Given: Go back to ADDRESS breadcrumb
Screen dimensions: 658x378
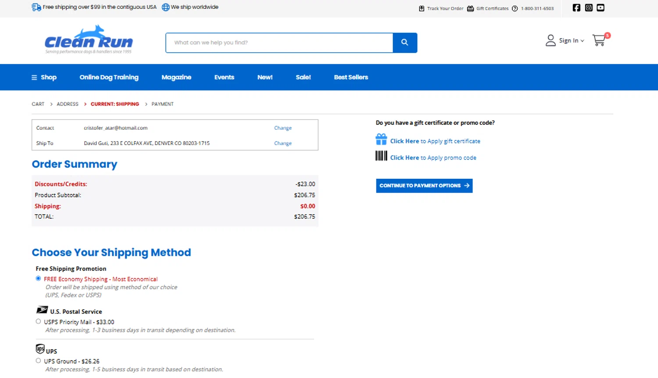Looking at the screenshot, I should (x=68, y=104).
